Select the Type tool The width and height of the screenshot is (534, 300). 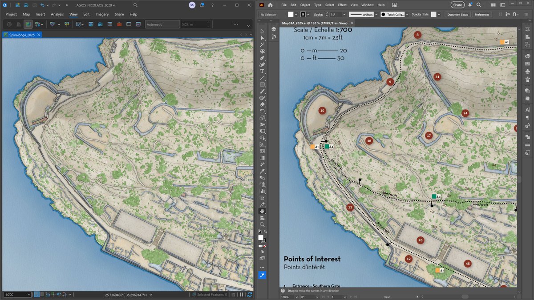tap(263, 71)
